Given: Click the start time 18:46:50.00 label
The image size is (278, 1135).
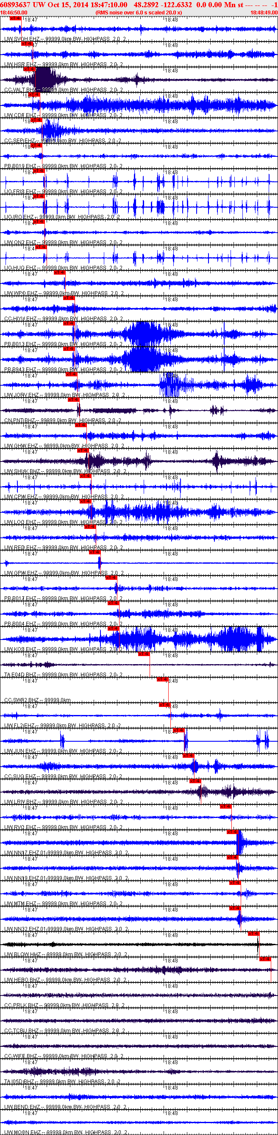Looking at the screenshot, I should 14,13.
